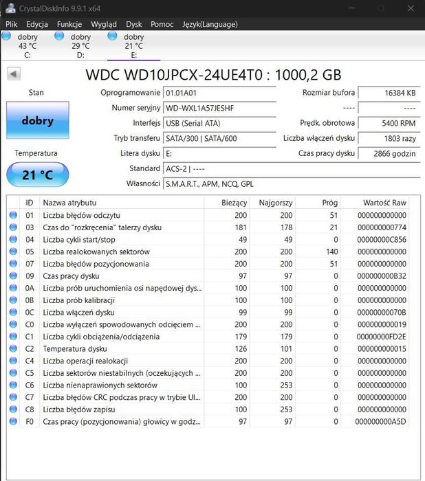Select 'Liczba nienaprawionych sektorów' attribute name
425x481 pixels.
[x=100, y=385]
